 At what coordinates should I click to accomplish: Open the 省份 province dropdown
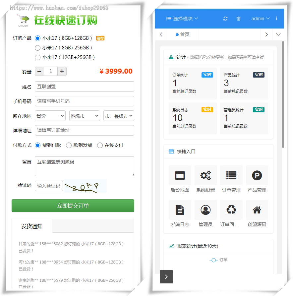(50, 116)
